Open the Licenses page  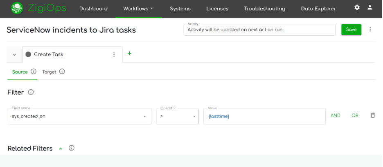point(217,9)
